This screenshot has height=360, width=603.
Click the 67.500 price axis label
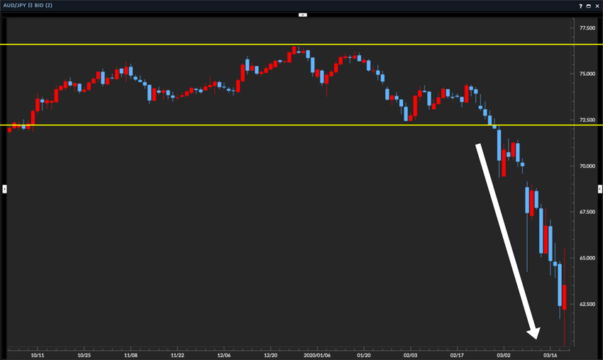pyautogui.click(x=587, y=212)
